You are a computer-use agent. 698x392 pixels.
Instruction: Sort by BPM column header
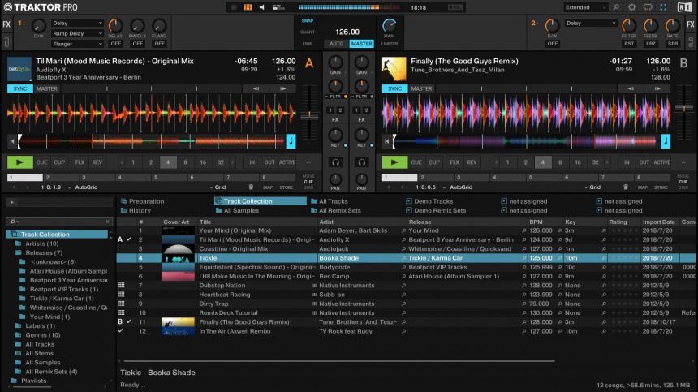coord(536,222)
